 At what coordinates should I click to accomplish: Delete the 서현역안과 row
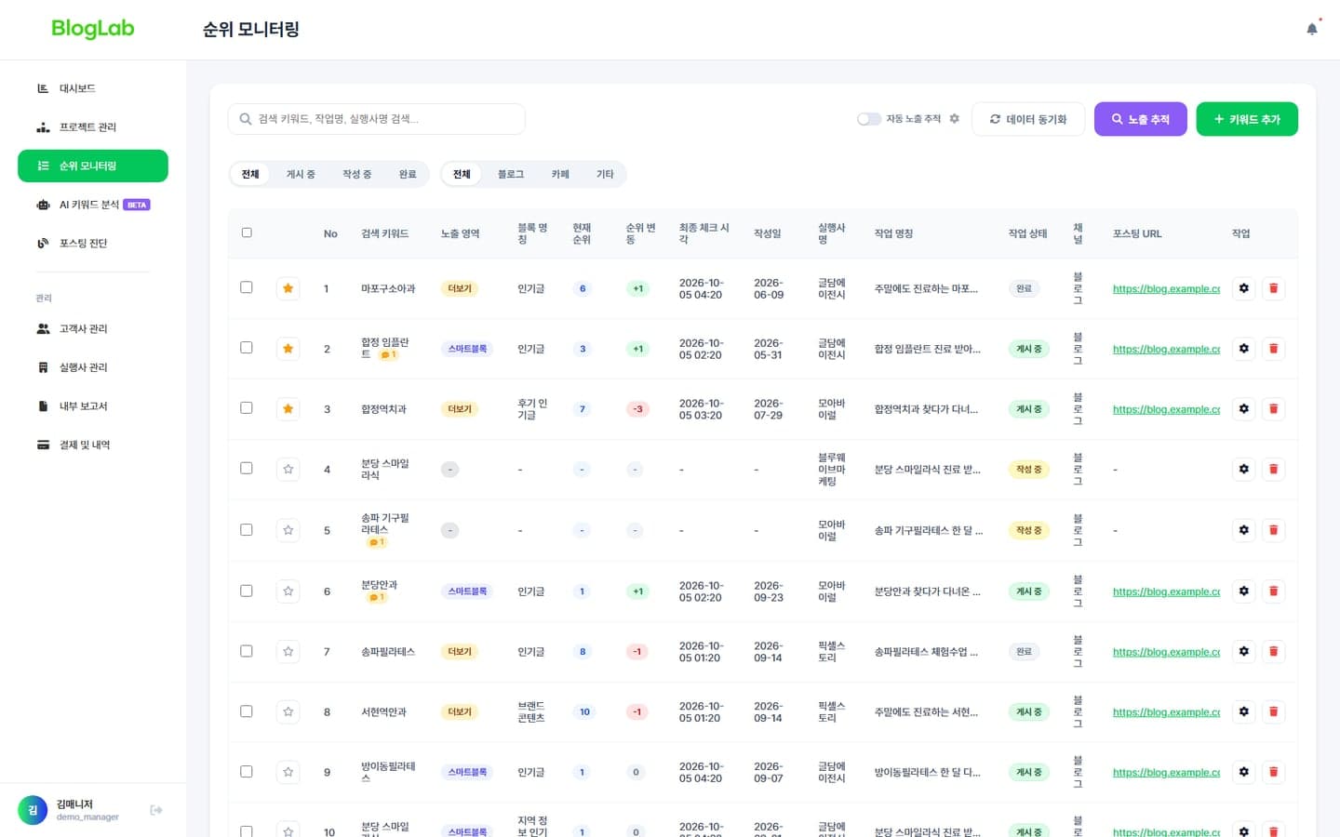click(x=1274, y=712)
